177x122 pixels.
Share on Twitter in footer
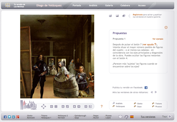[9, 117]
